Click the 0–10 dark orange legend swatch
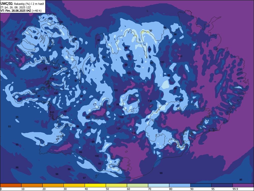Screen dimensions: 254x191 11,185
